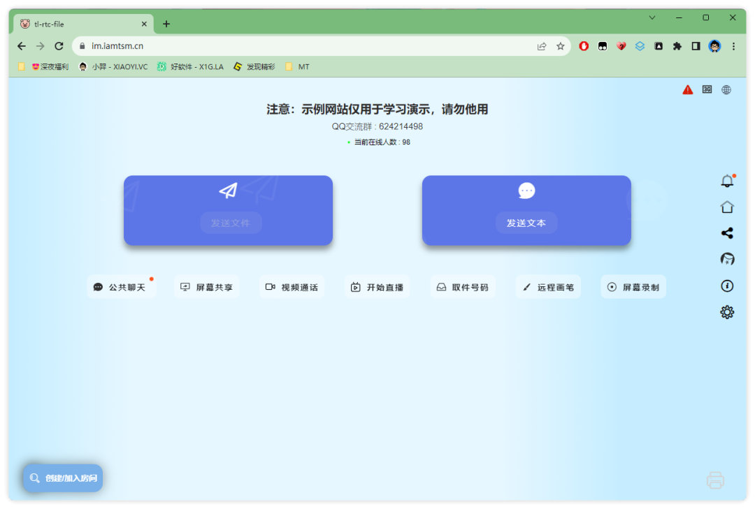Switch language with the globe icon
The image size is (755, 509).
[726, 89]
